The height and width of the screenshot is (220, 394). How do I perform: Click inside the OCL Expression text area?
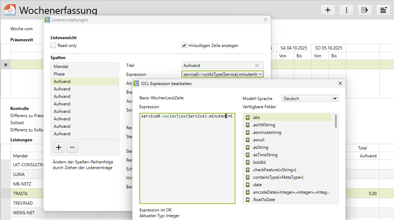pos(187,160)
